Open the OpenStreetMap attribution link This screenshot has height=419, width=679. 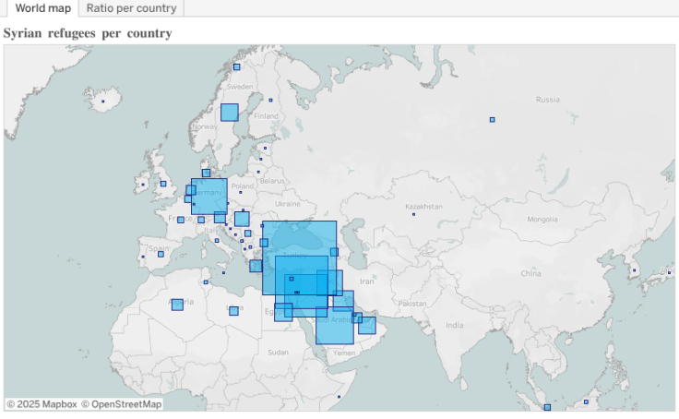(121, 404)
